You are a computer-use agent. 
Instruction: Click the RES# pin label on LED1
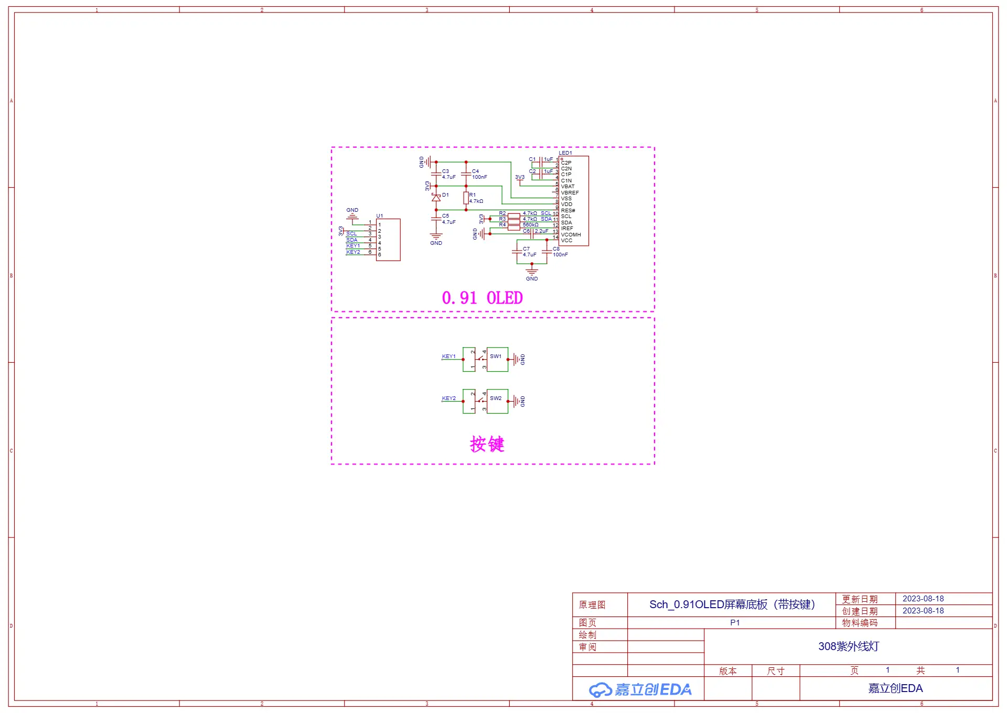coord(568,211)
